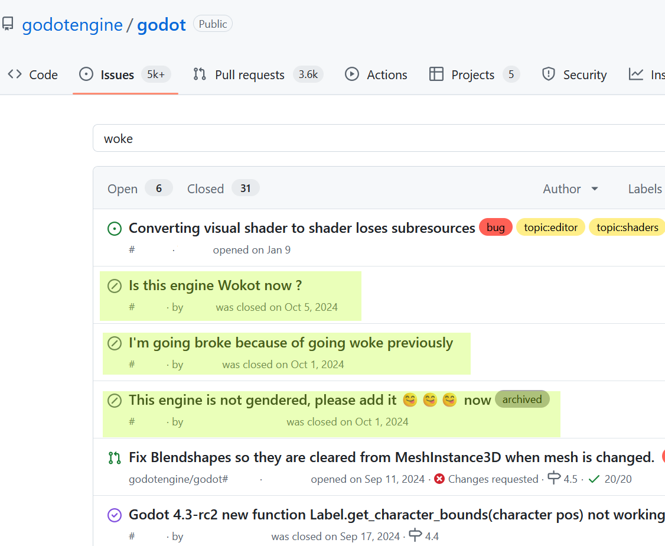Open the Author dropdown

click(569, 188)
